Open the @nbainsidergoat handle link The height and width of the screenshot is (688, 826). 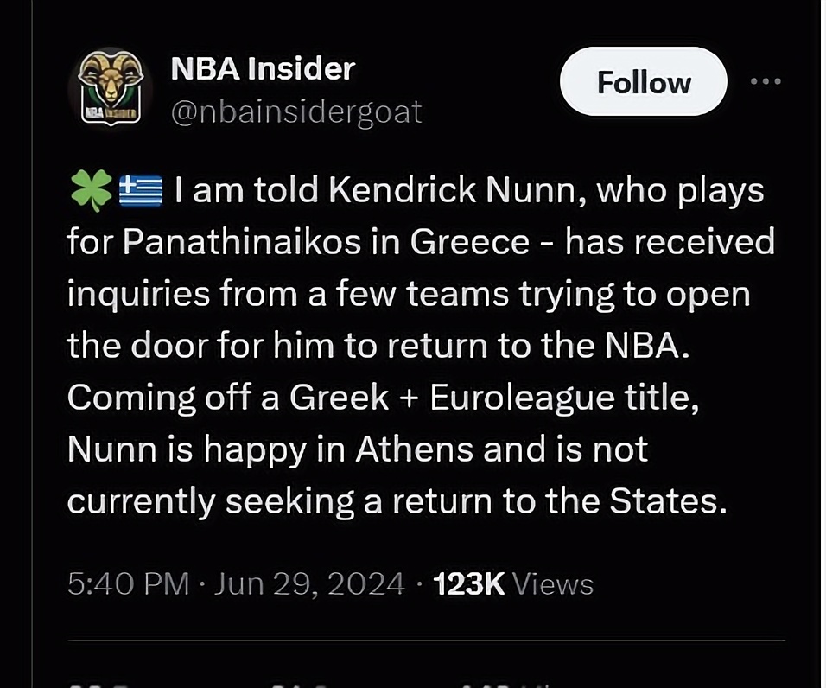[x=296, y=111]
